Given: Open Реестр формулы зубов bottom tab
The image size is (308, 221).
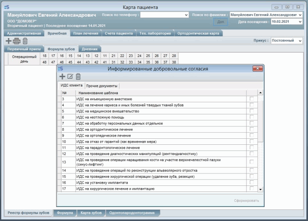Looking at the screenshot, I should point(28,213).
